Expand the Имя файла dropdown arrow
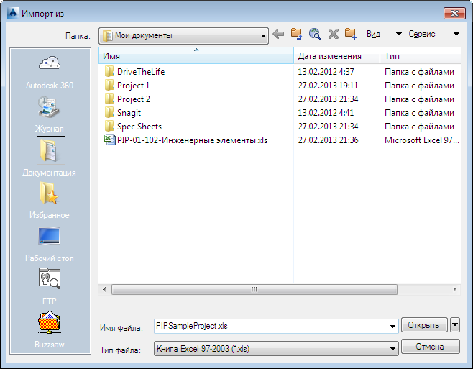 392,326
